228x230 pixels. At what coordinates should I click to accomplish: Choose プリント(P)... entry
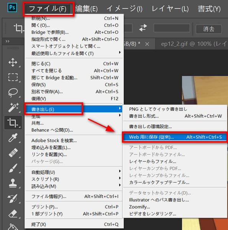[x=75, y=207]
